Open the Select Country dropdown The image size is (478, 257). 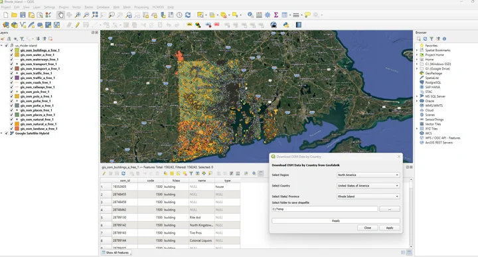click(368, 186)
